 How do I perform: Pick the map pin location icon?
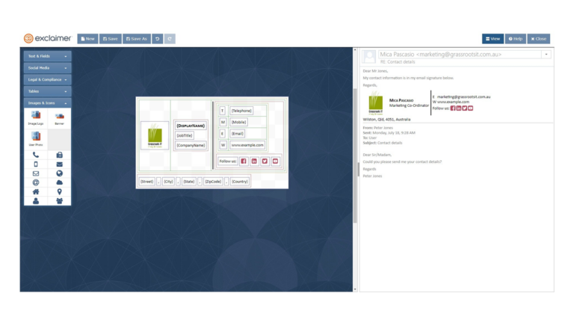click(59, 191)
